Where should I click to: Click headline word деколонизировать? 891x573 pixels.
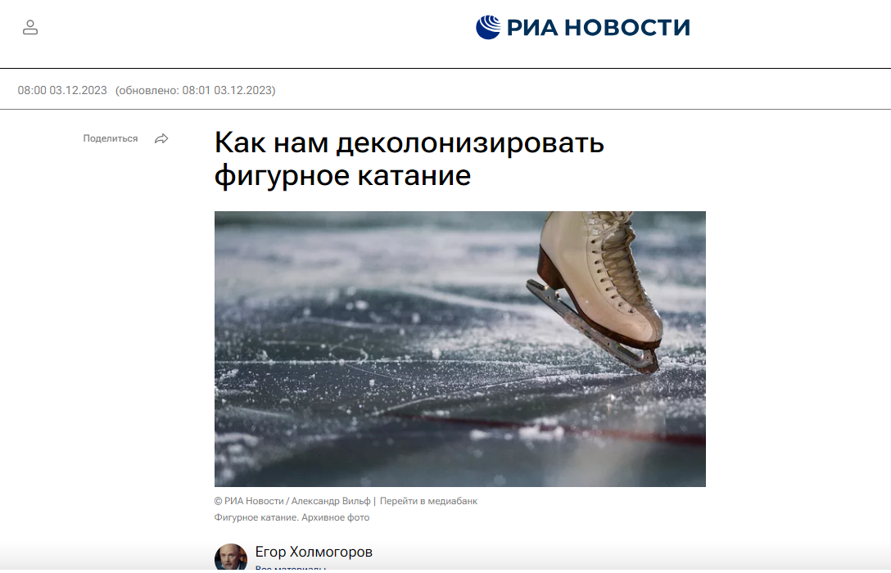point(470,142)
